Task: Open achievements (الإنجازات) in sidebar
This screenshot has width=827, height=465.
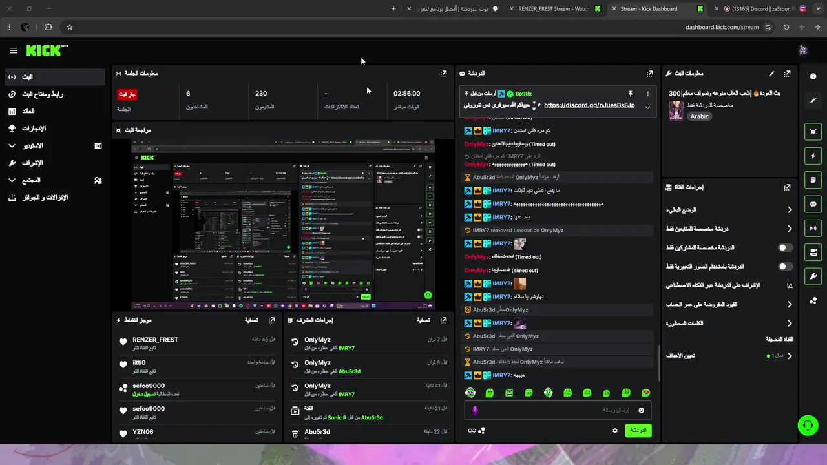Action: (x=55, y=129)
